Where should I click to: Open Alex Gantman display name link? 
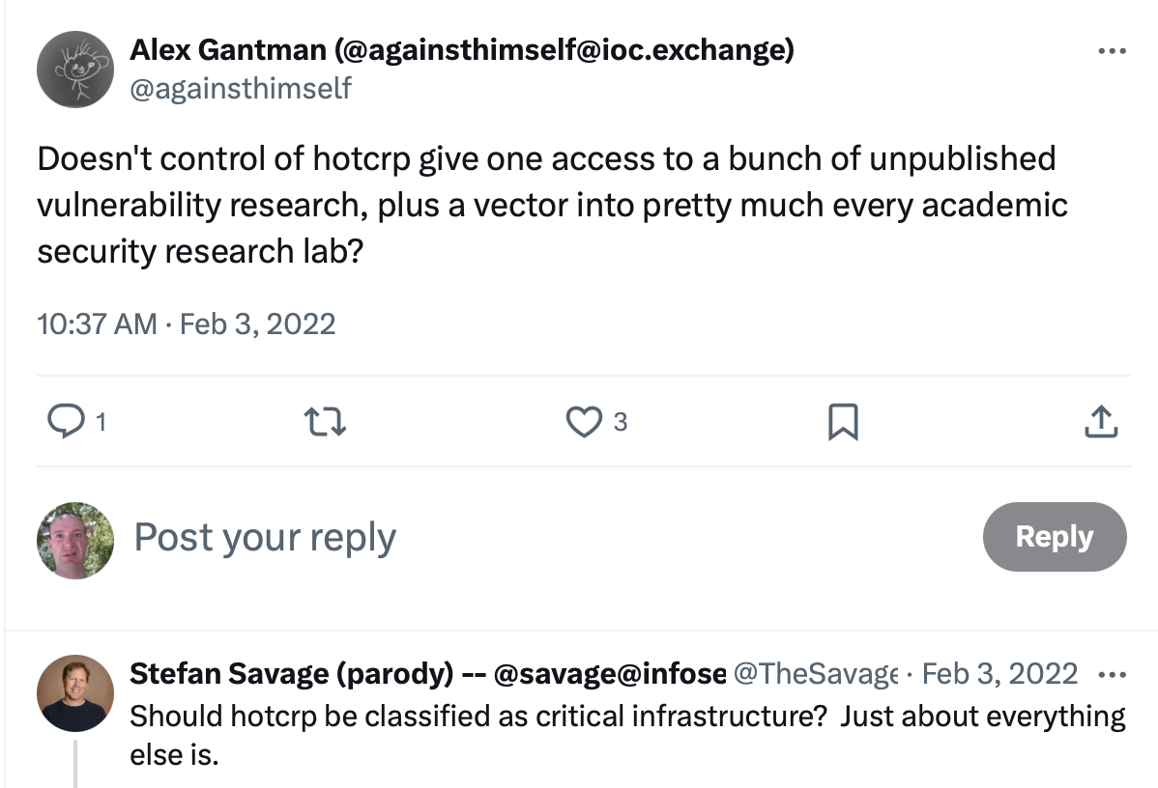(462, 50)
